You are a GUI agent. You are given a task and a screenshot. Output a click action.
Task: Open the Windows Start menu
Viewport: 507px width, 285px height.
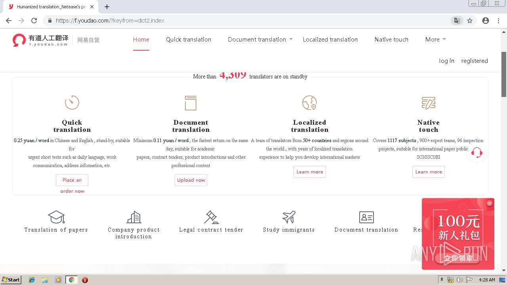click(x=11, y=280)
